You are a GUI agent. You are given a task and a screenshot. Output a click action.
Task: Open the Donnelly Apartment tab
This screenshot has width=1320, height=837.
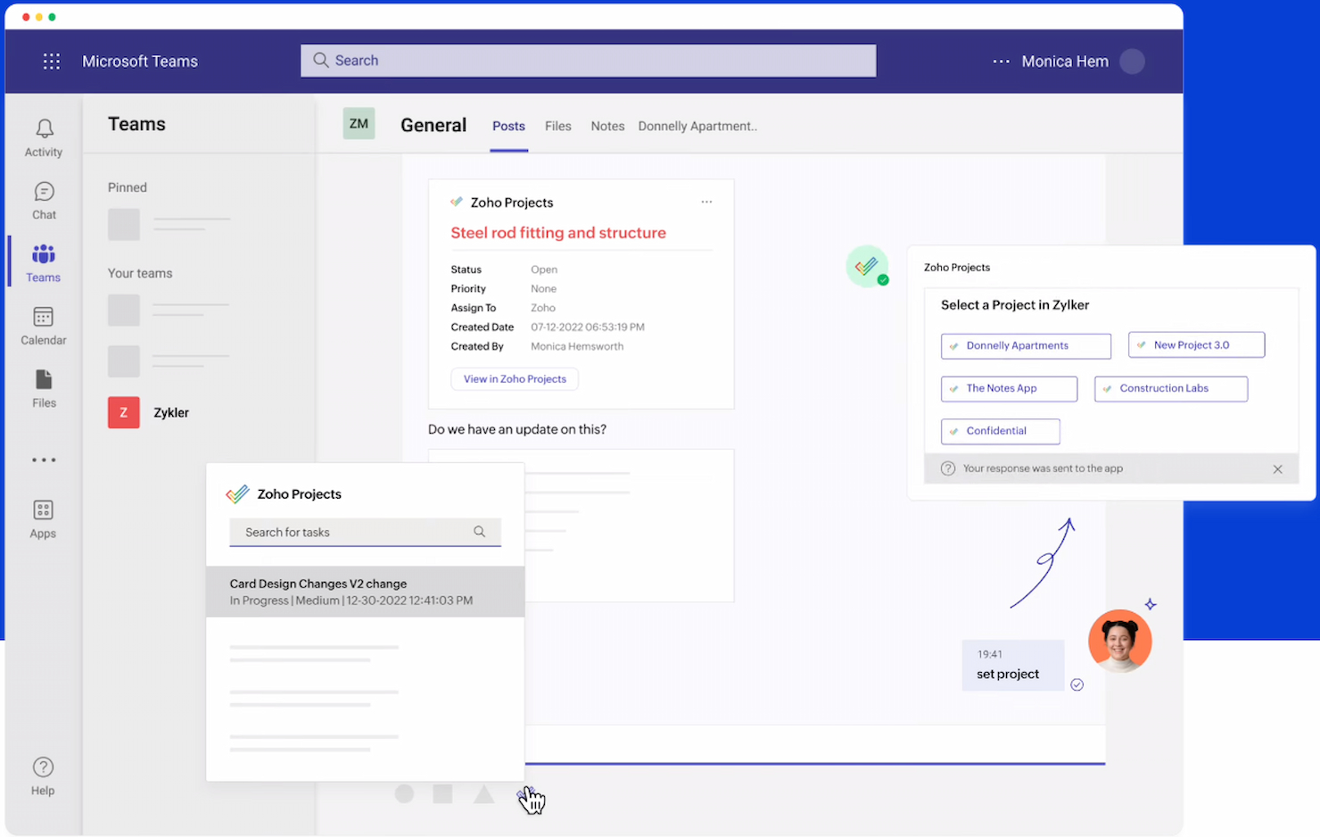697,127
